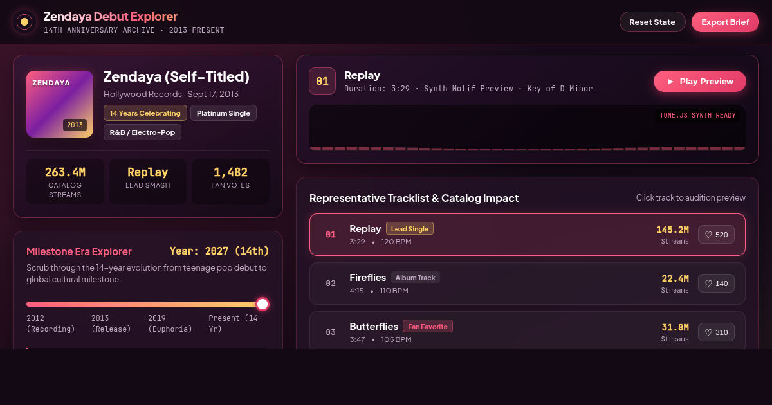Click the milestone era slider handle
772x405 pixels.
pos(262,304)
